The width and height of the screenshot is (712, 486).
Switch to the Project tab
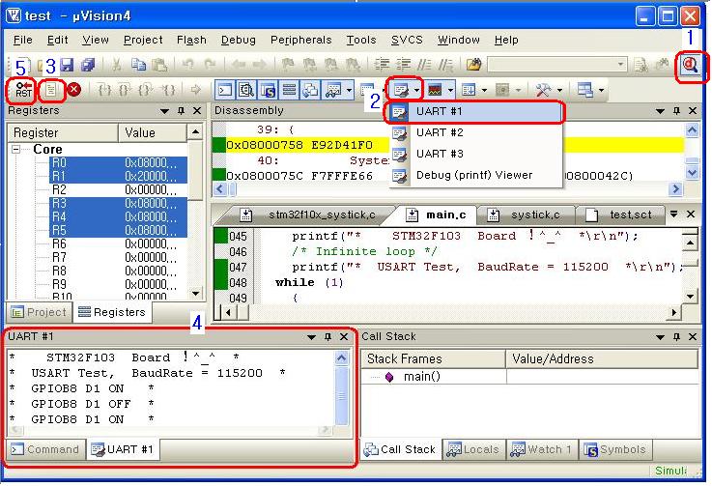click(39, 312)
